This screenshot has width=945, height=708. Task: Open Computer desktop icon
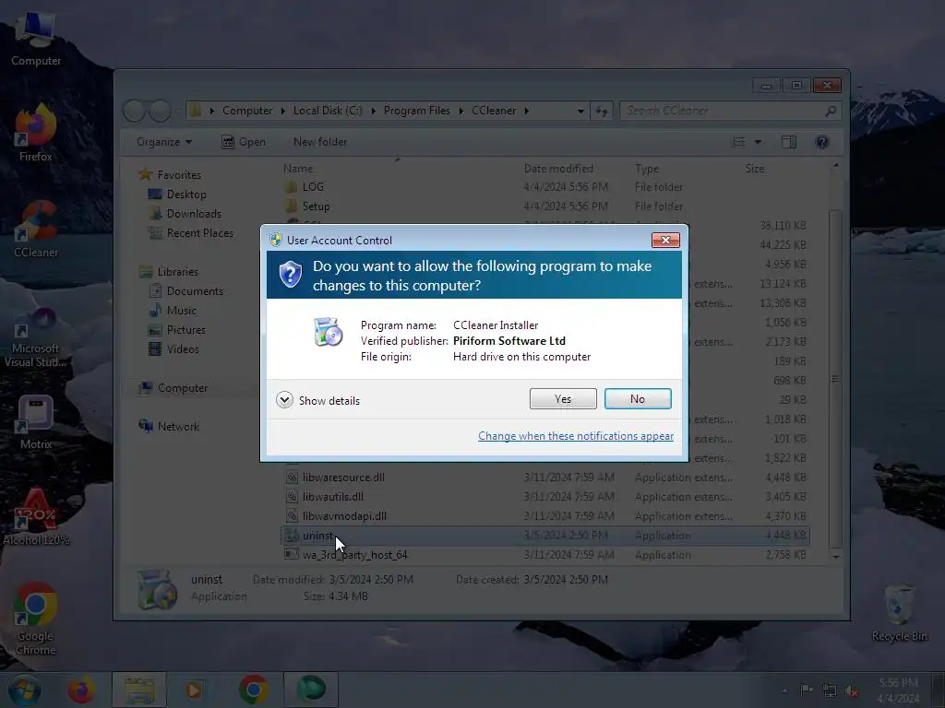(x=36, y=40)
